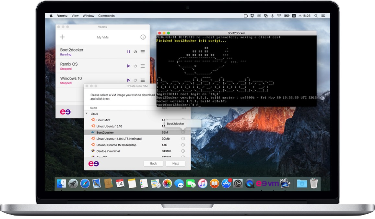375x219 pixels.
Task: Open the Commands menu
Action: (106, 16)
